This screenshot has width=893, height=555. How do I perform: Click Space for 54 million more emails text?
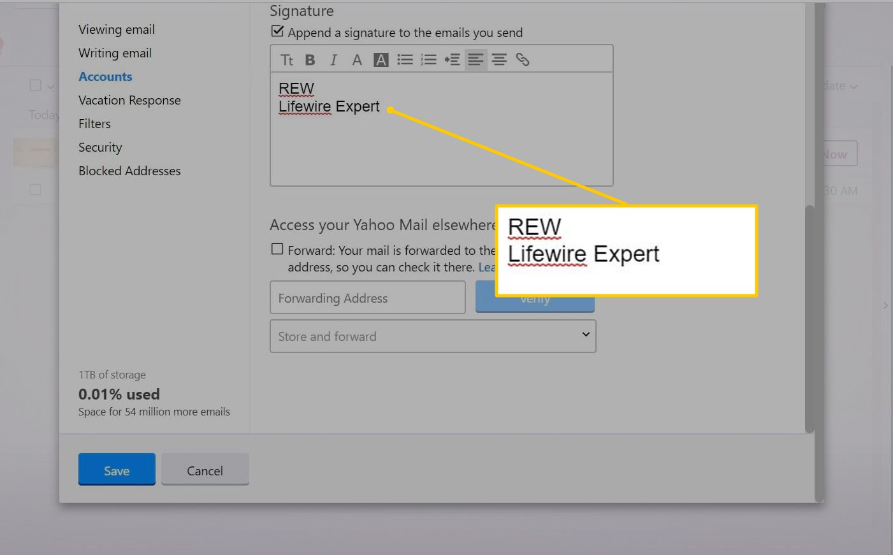click(154, 412)
